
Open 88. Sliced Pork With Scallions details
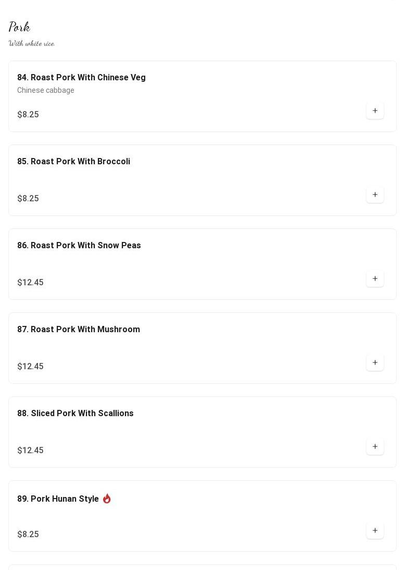coord(75,414)
